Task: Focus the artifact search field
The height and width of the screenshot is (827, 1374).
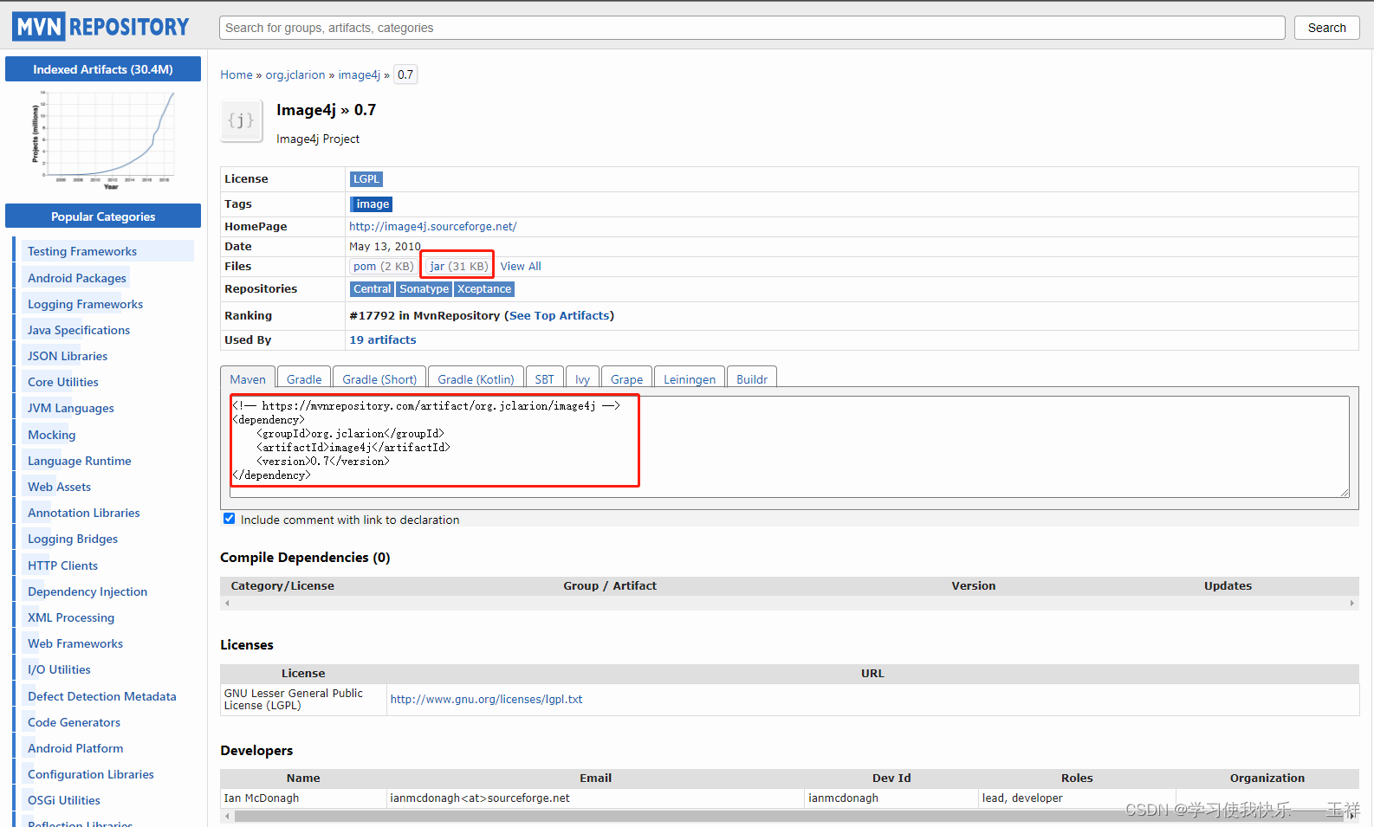Action: coord(752,28)
